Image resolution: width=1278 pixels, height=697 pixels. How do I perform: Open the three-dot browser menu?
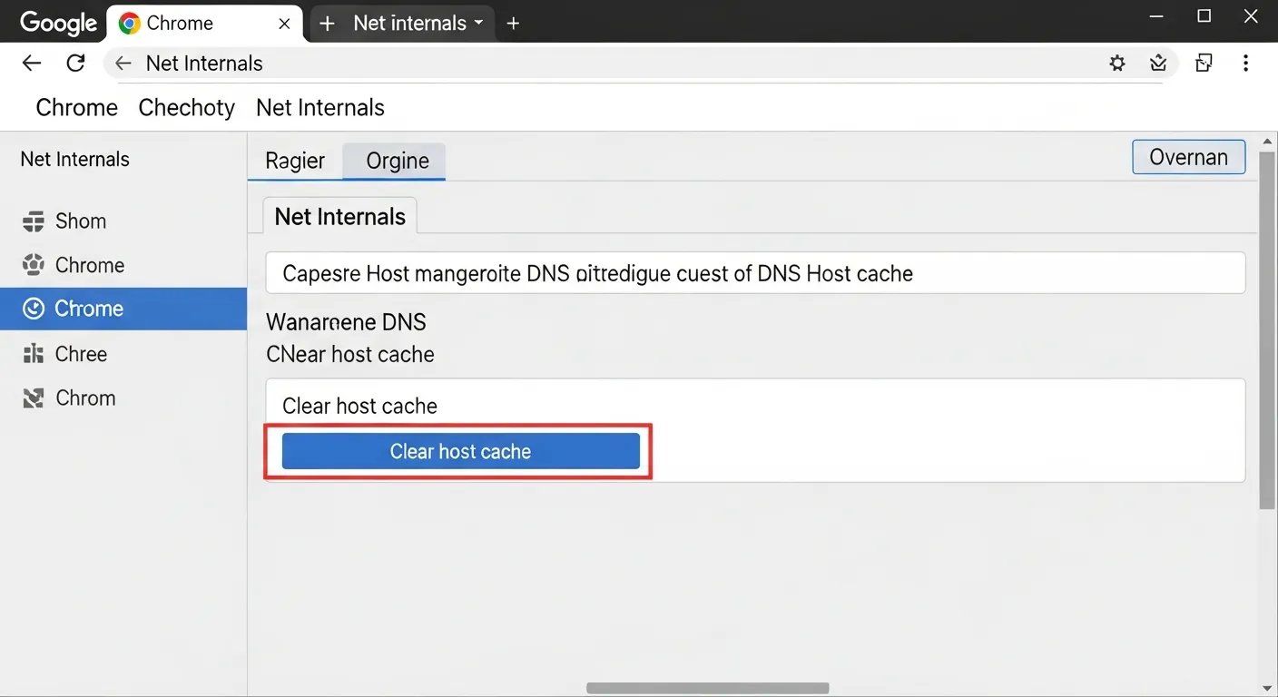1245,63
